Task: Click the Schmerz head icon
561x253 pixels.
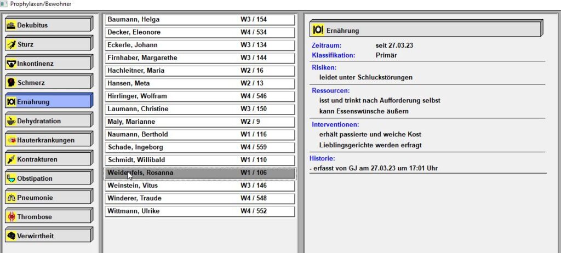Action: click(11, 83)
